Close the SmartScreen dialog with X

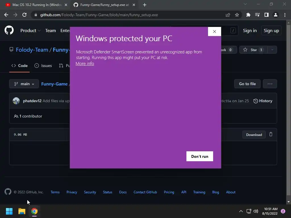(215, 32)
